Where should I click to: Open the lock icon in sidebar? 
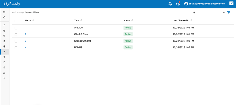pos(4,17)
